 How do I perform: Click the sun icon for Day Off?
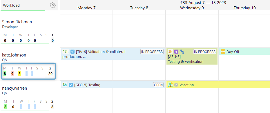pos(223,52)
